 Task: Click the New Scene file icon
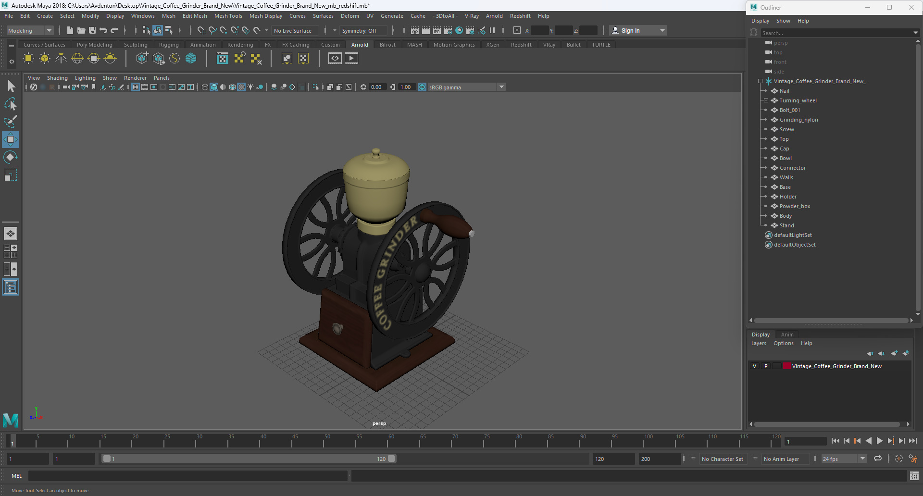coord(70,30)
